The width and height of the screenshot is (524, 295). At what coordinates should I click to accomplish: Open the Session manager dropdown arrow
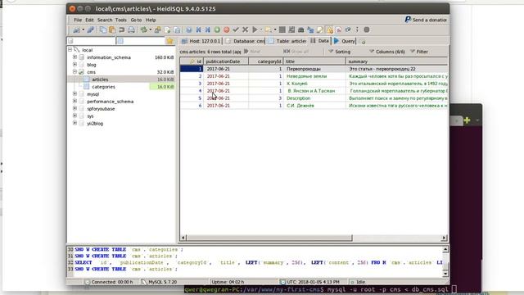click(x=84, y=29)
